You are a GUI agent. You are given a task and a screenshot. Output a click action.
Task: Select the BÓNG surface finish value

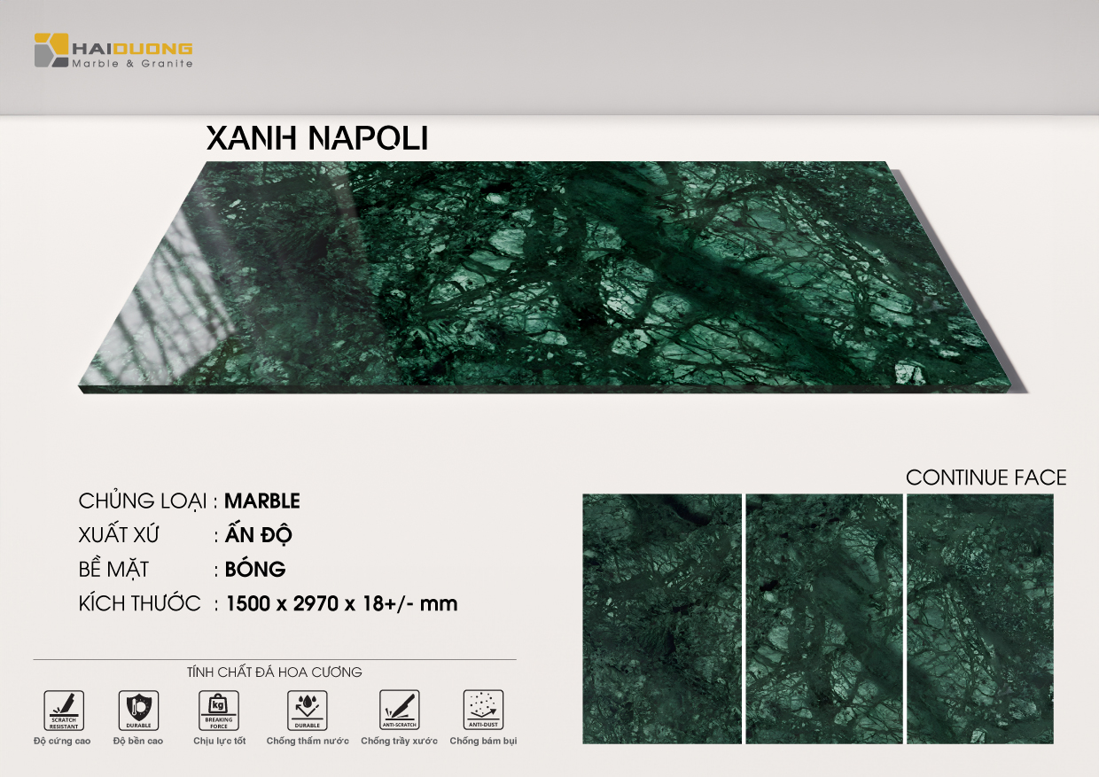coord(256,570)
